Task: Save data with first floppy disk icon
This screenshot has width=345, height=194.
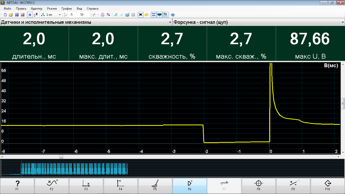Action: click(x=17, y=15)
